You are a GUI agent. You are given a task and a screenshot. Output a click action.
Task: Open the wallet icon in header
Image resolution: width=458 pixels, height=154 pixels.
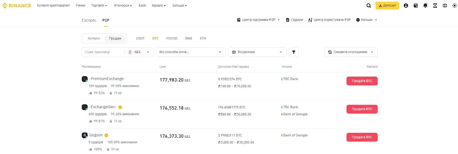[416, 5]
